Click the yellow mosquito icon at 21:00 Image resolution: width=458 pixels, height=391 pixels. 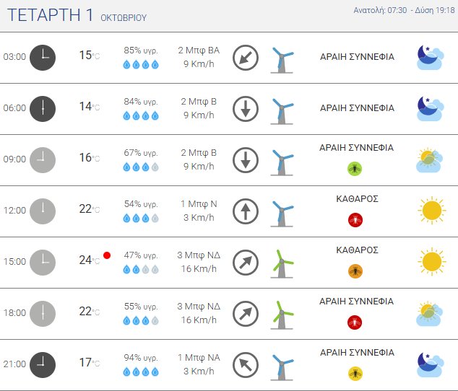click(355, 374)
